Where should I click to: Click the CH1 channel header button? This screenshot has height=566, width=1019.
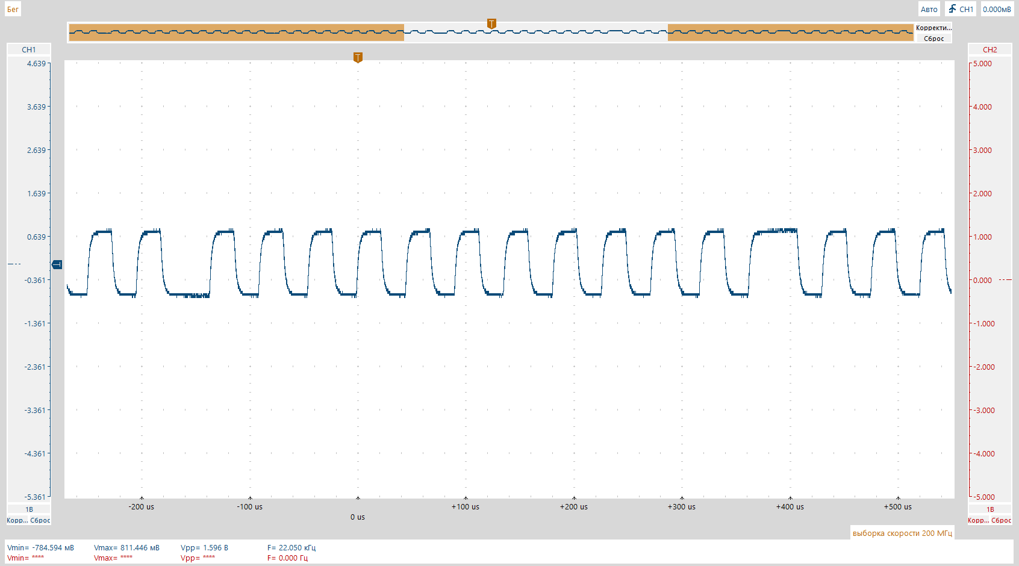coord(29,49)
